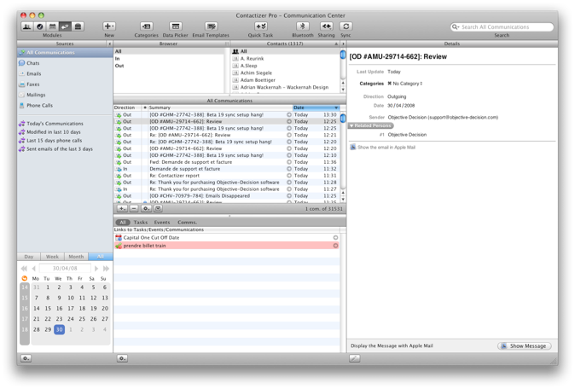Toggle status circle for Emails Disappeared row

[289, 196]
